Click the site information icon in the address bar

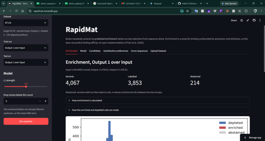(x=30, y=11)
